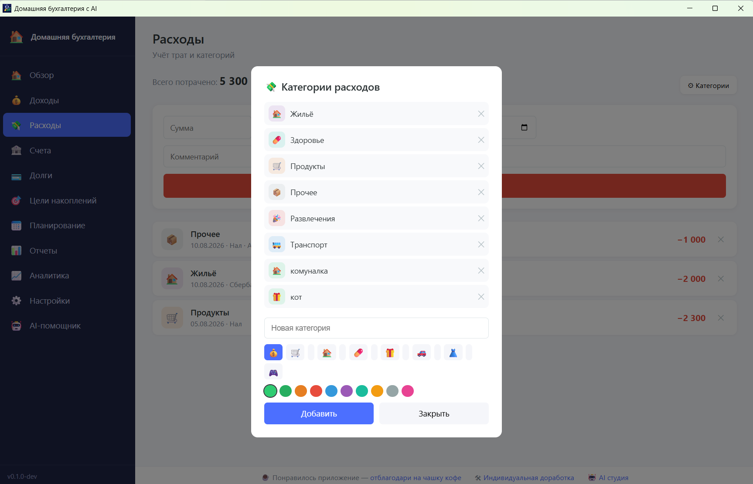Switch to Аналитика section
Screen dimensions: 753x484
tap(67, 276)
